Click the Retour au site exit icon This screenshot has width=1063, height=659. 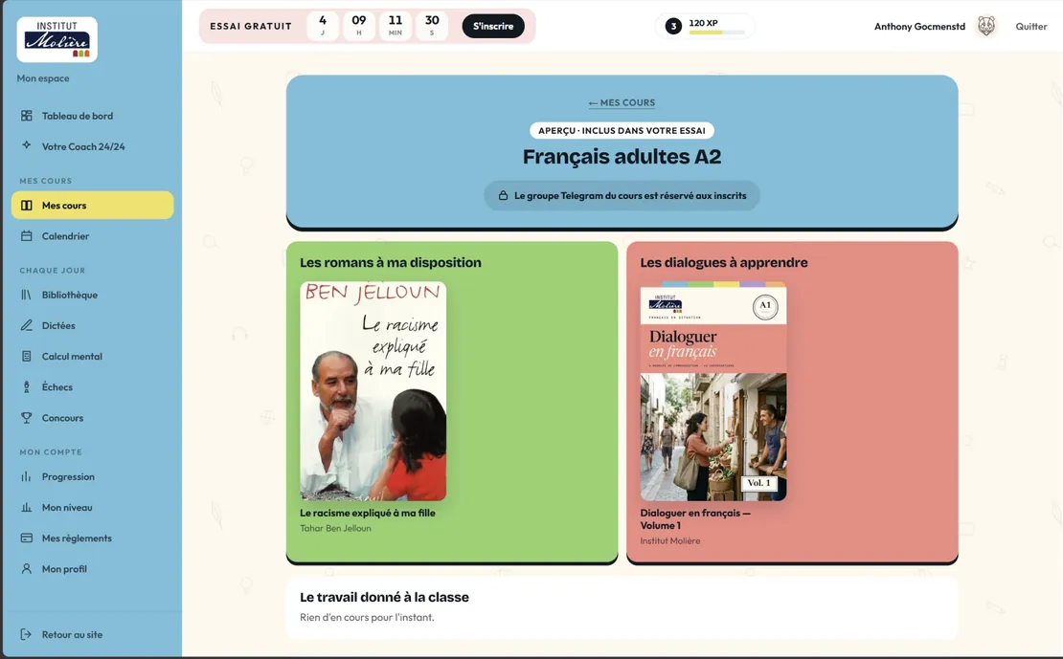27,635
